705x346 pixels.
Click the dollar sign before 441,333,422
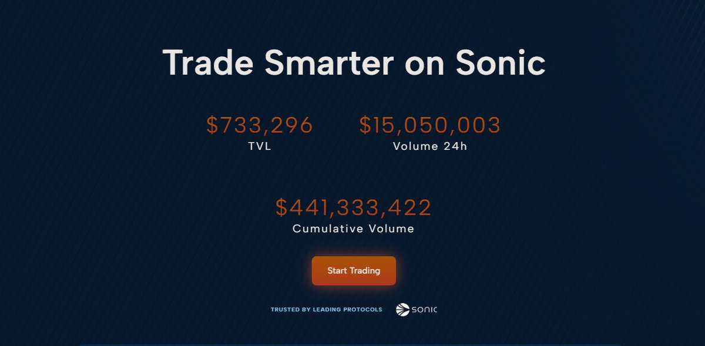click(x=281, y=207)
